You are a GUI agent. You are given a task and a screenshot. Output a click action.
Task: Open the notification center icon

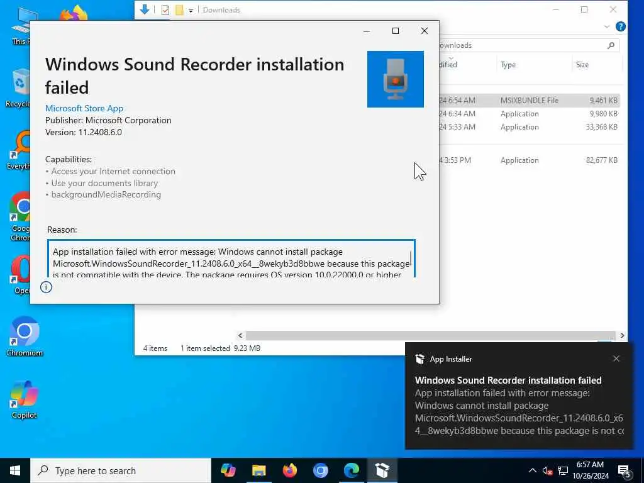624,470
